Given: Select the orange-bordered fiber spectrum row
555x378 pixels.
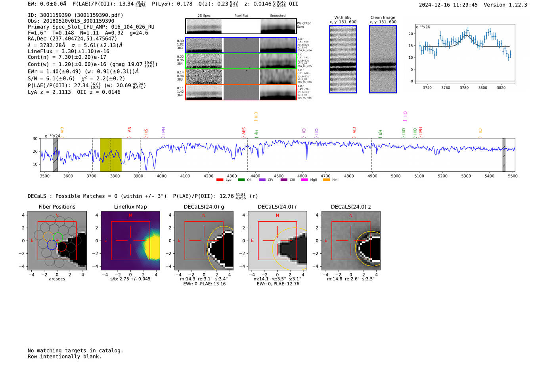Looking at the screenshot, I should pos(241,76).
